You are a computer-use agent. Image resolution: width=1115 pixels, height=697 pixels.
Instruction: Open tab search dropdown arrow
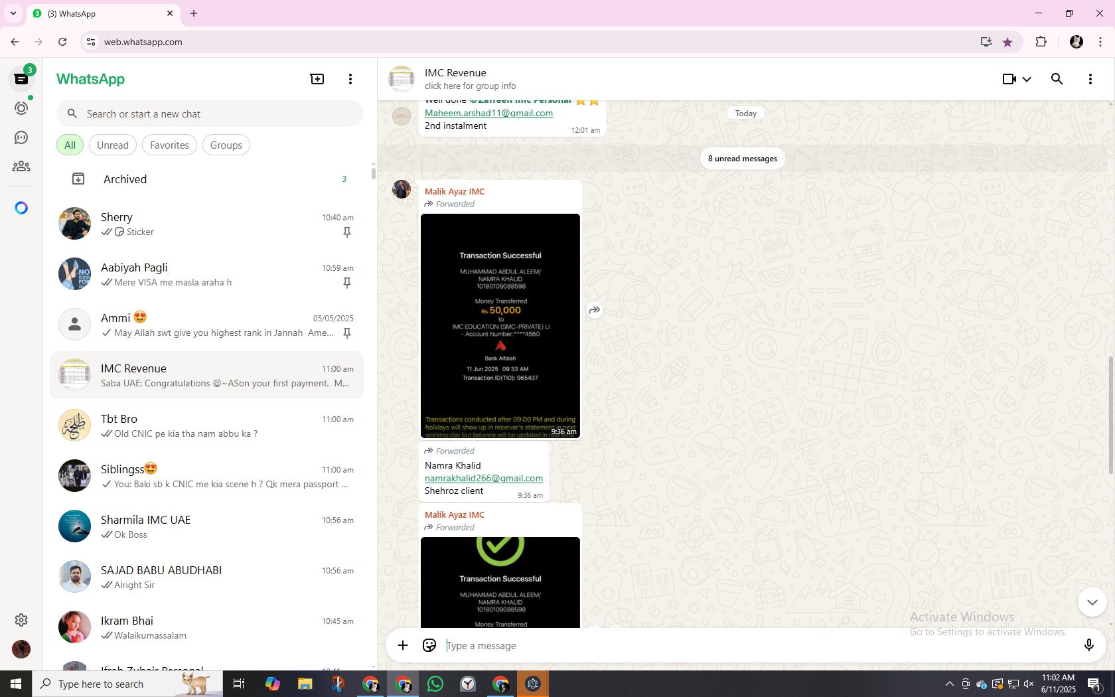(13, 13)
